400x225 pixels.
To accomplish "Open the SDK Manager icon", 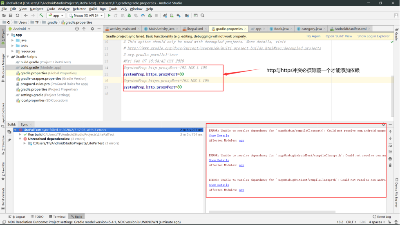I will pyautogui.click(x=179, y=16).
